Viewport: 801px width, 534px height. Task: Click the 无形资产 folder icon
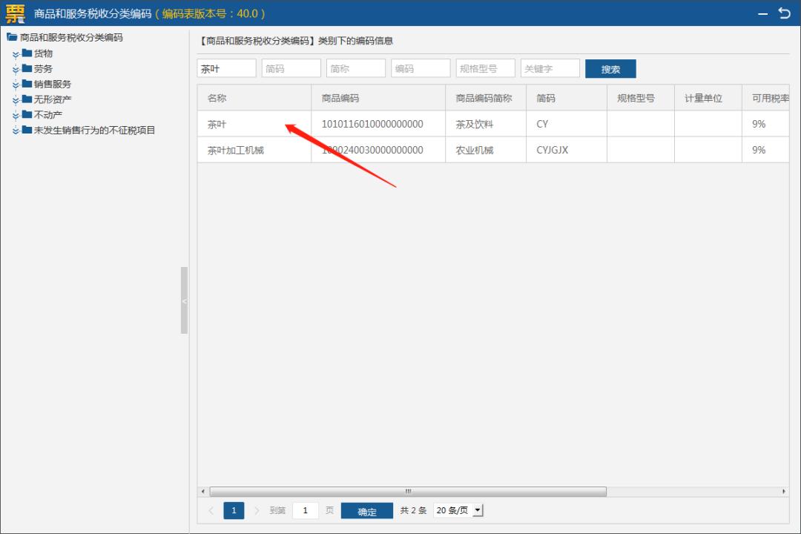tap(28, 99)
